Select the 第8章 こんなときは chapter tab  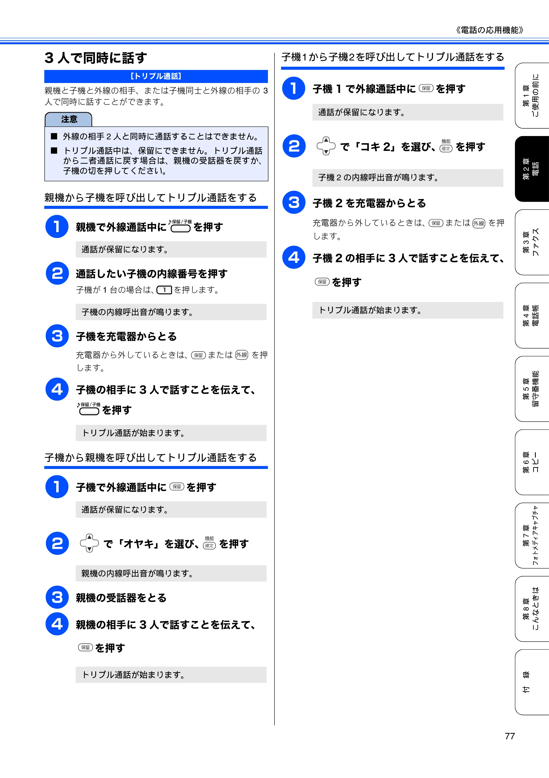point(532,609)
